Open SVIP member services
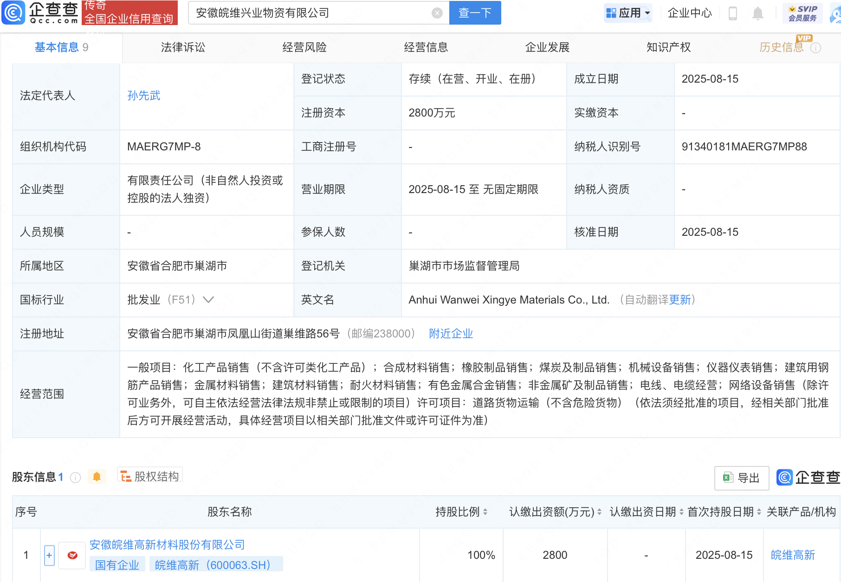This screenshot has width=841, height=582. (802, 13)
